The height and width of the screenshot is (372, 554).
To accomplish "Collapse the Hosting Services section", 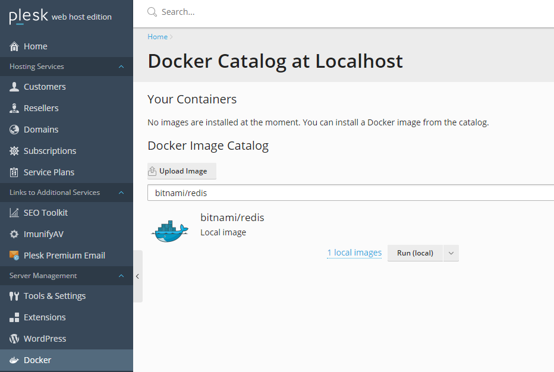I will (x=121, y=67).
